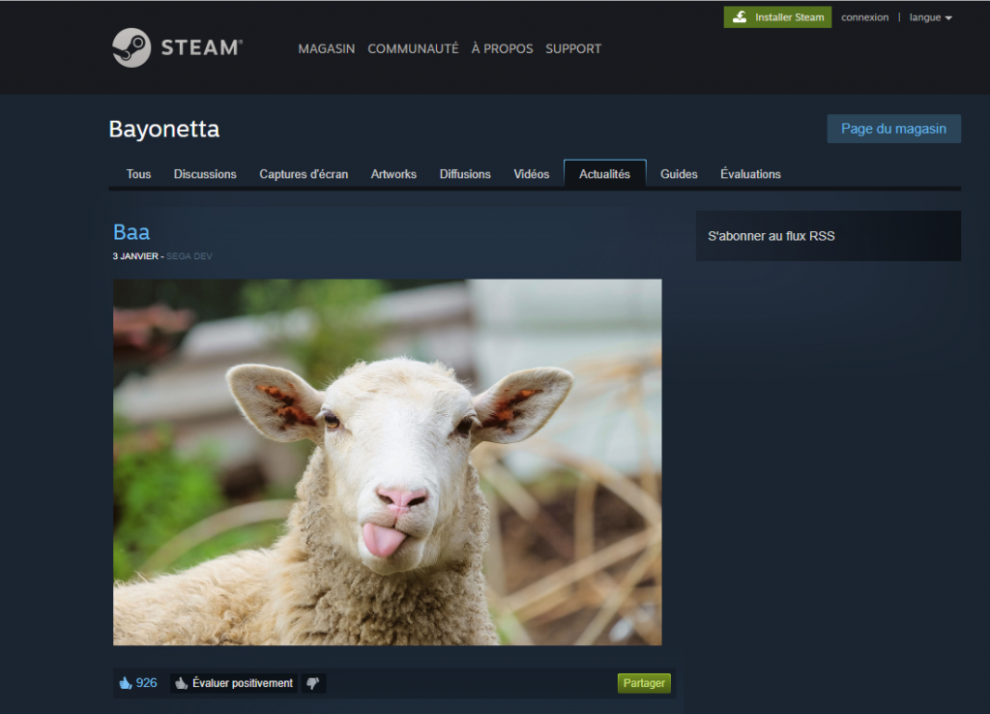Open the À PROPOS menu

pyautogui.click(x=502, y=48)
